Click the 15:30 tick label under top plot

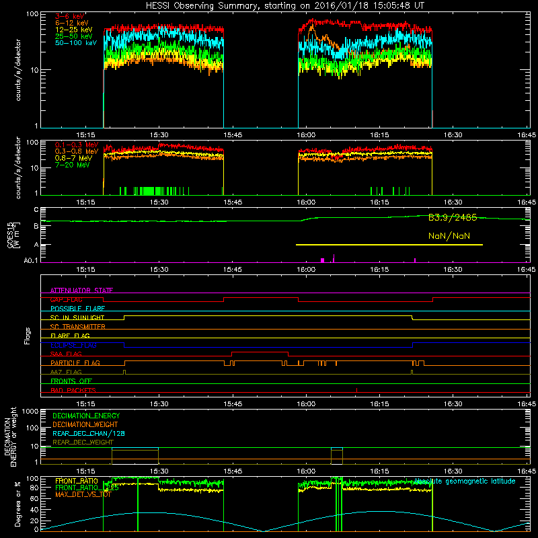coord(159,135)
